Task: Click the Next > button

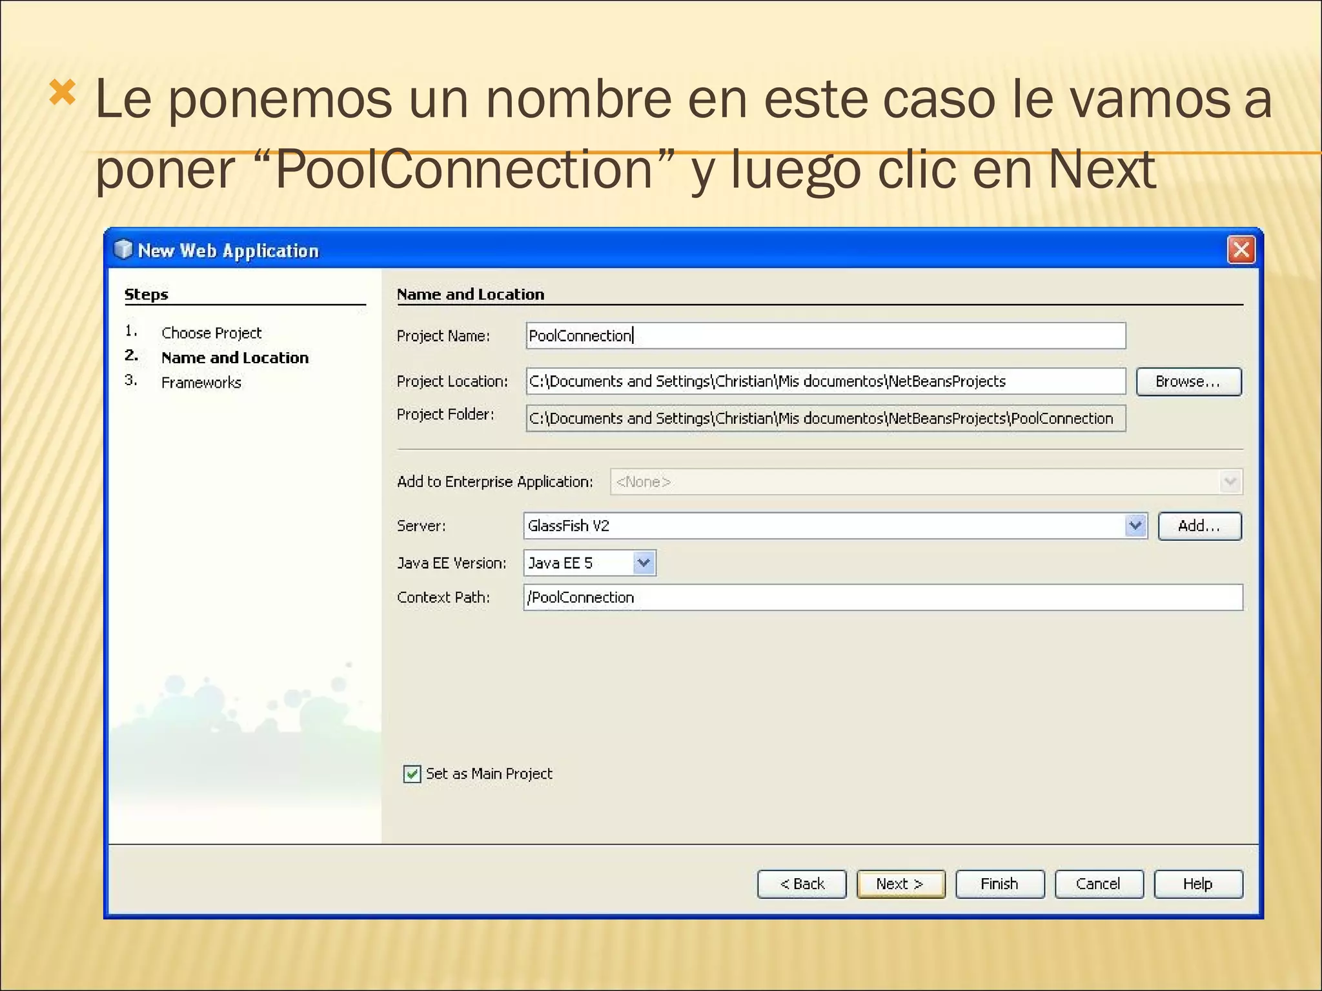Action: [900, 884]
